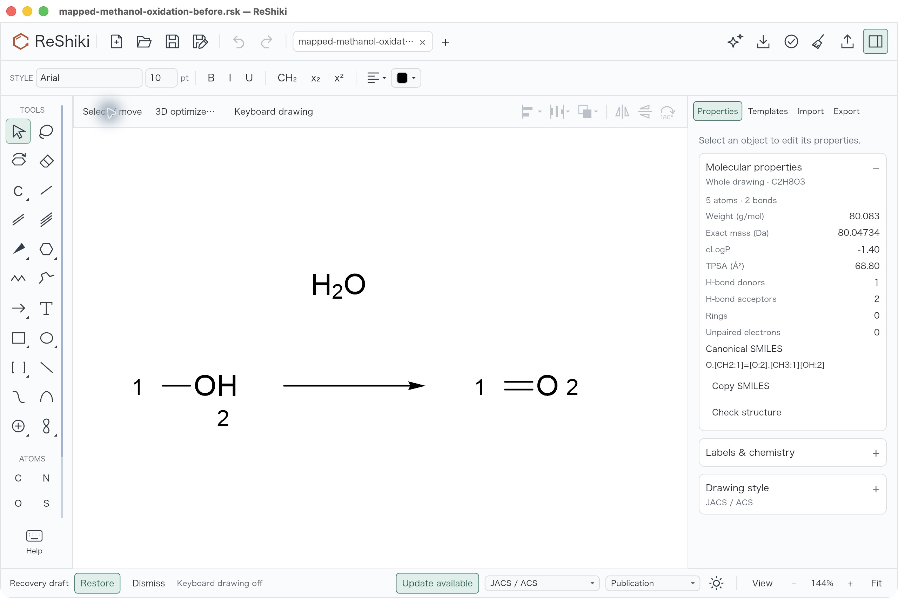
Task: Open the JACS / ACS style dropdown
Action: click(542, 583)
